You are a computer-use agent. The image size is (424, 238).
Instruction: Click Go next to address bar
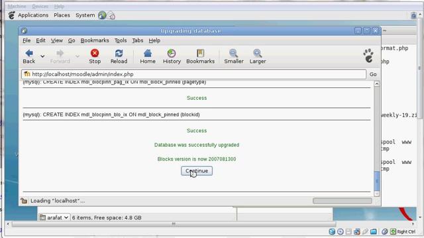pyautogui.click(x=373, y=74)
